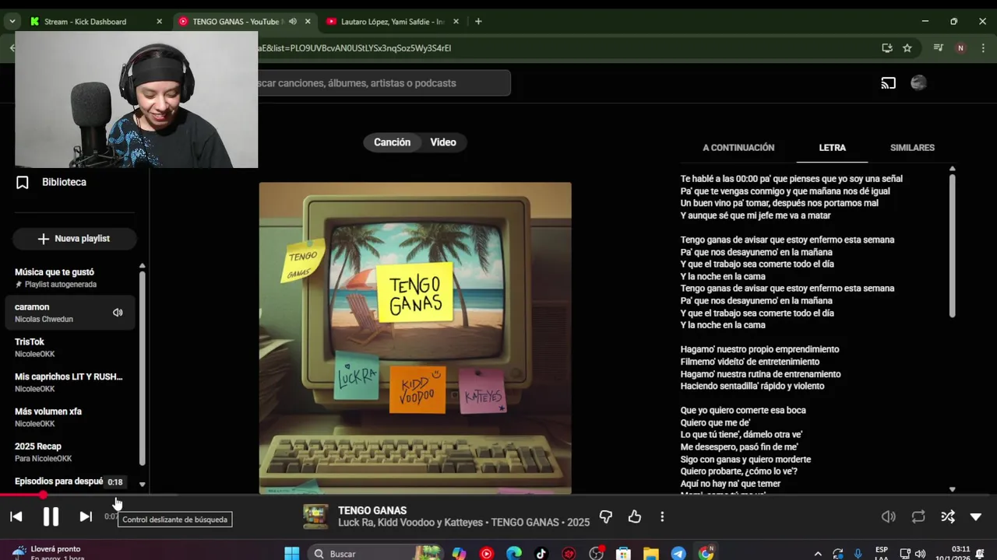Open Chrome media controls icon

tap(939, 48)
